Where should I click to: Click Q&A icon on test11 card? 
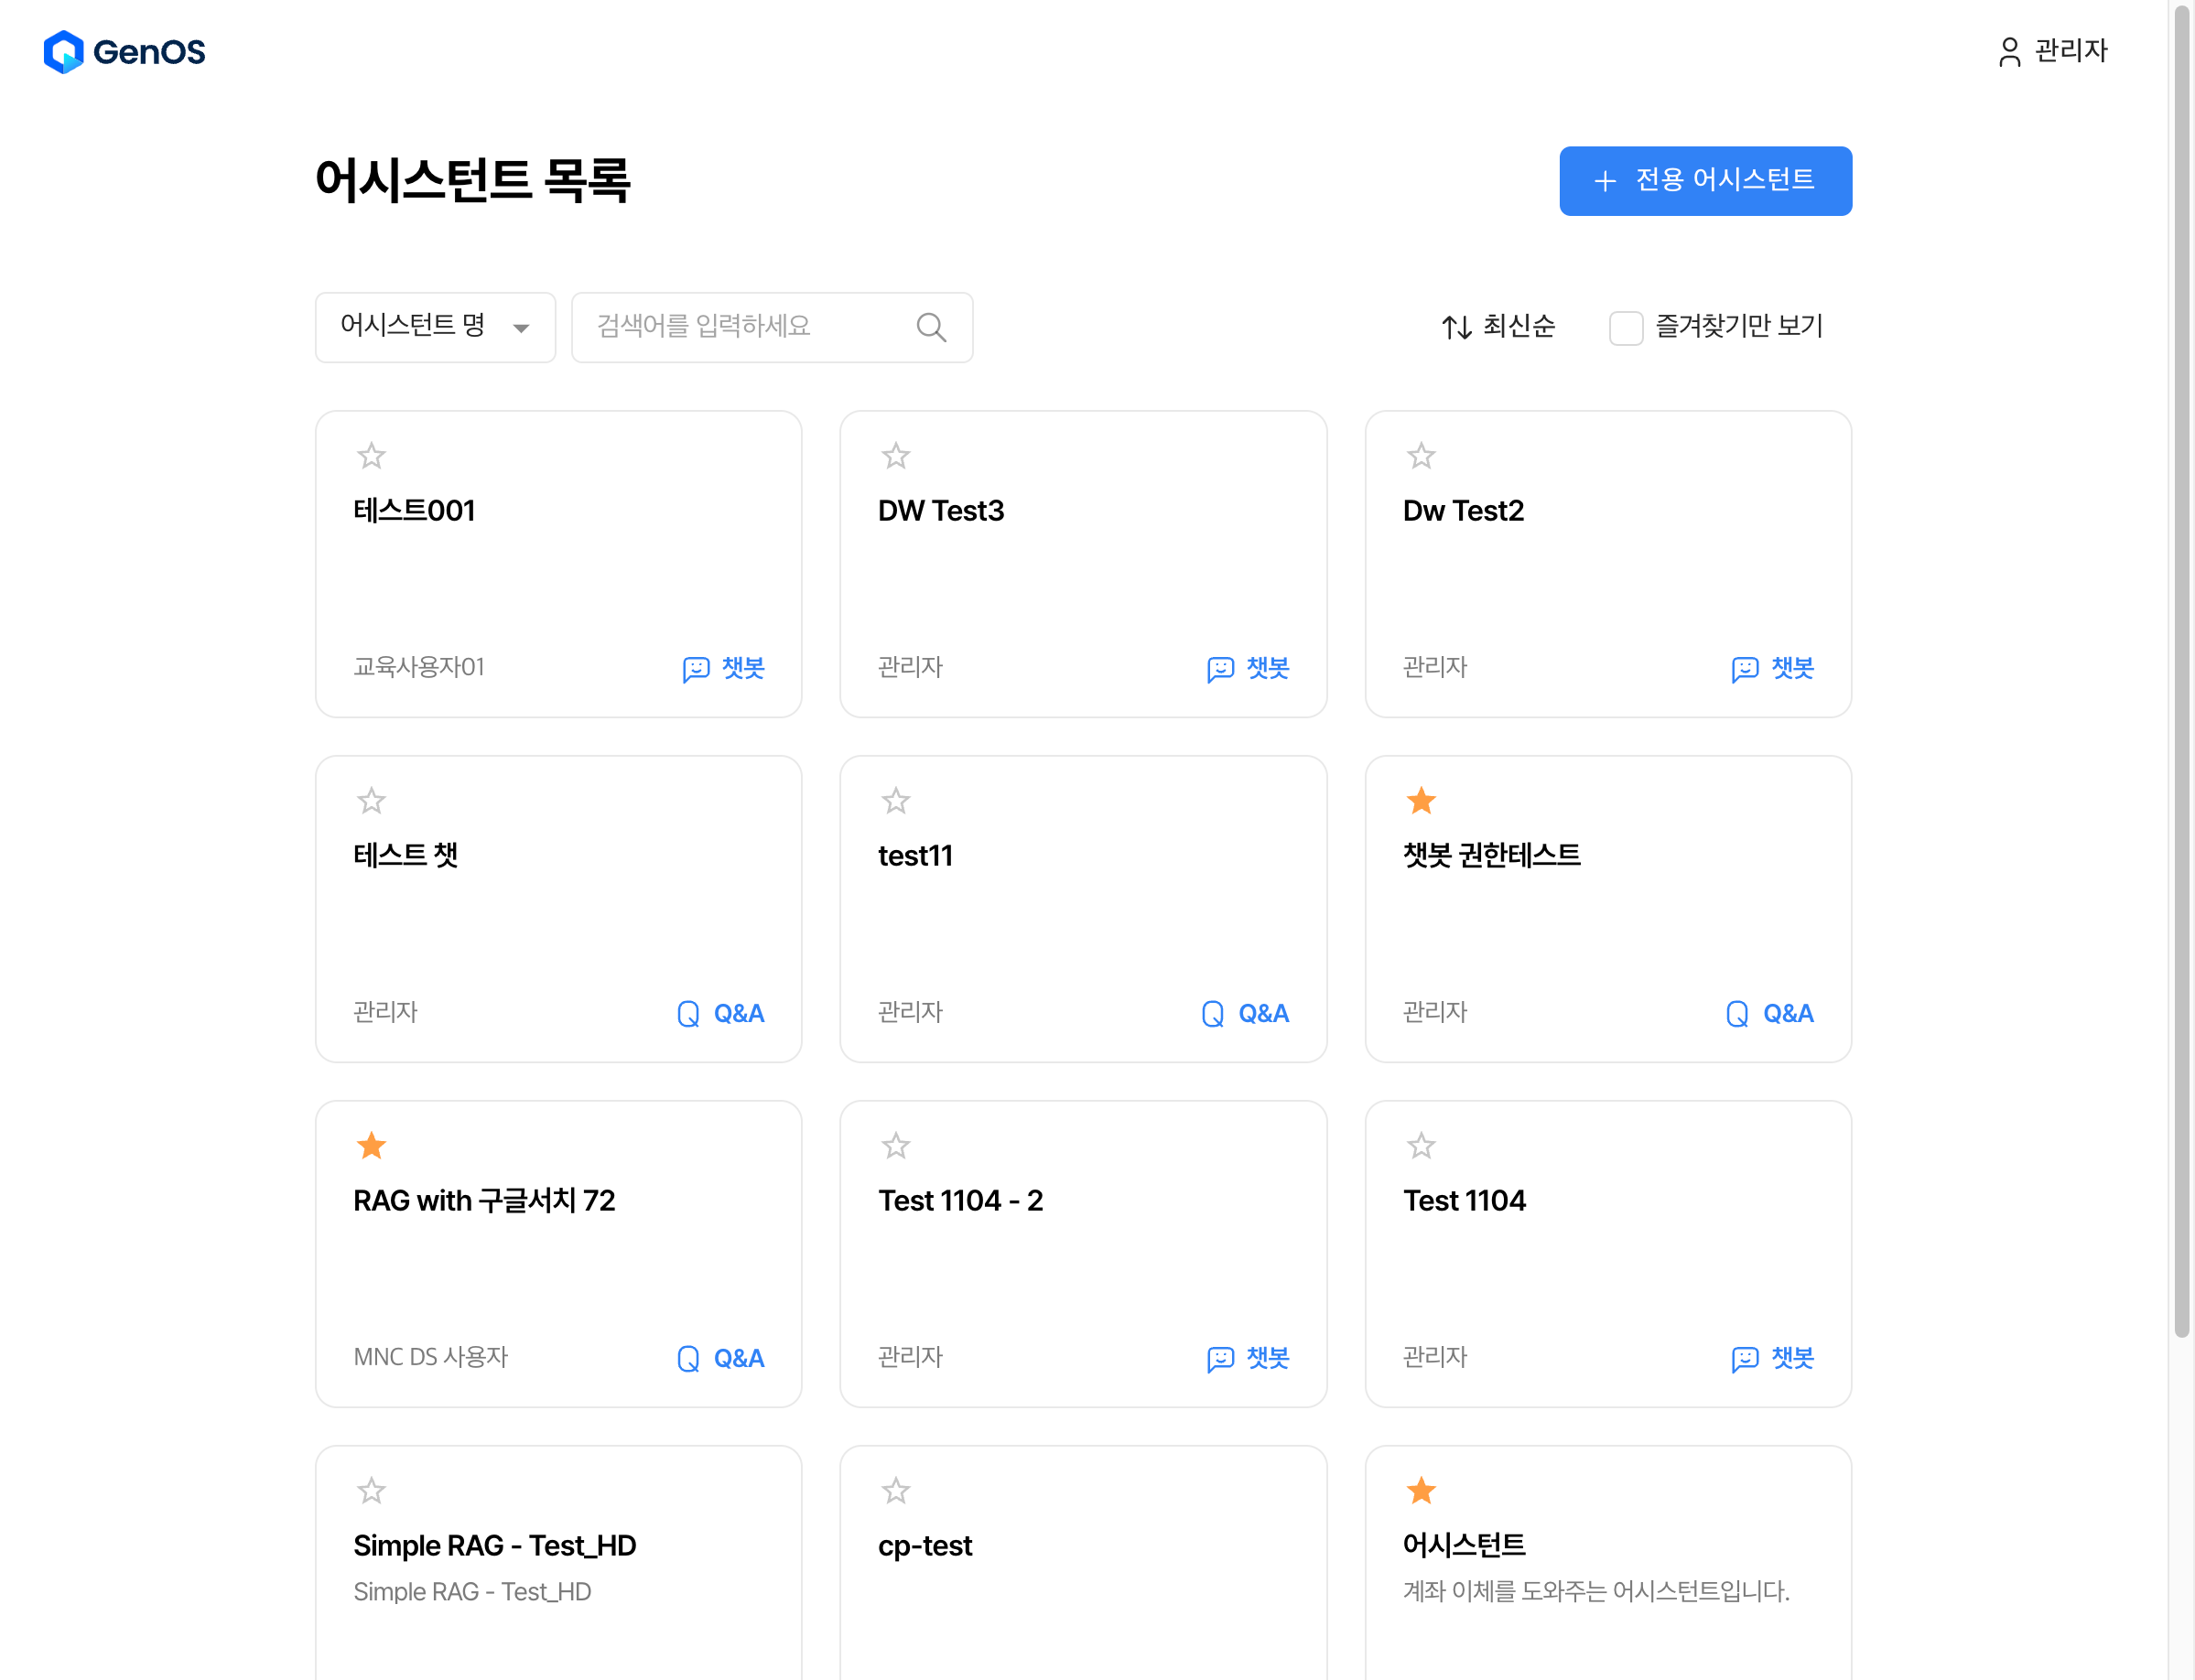1213,1014
